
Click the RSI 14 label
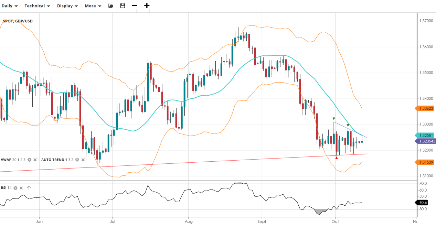(x=6, y=188)
